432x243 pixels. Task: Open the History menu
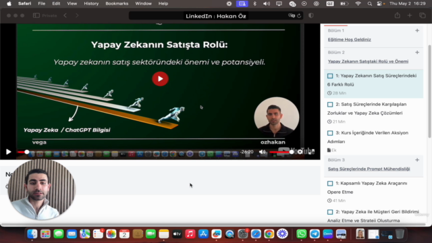(x=91, y=3)
